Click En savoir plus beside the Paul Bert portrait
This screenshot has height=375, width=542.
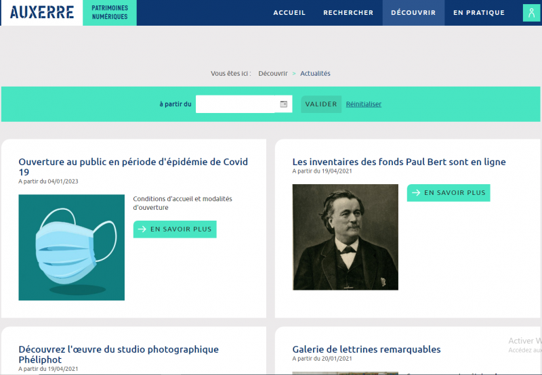point(449,193)
